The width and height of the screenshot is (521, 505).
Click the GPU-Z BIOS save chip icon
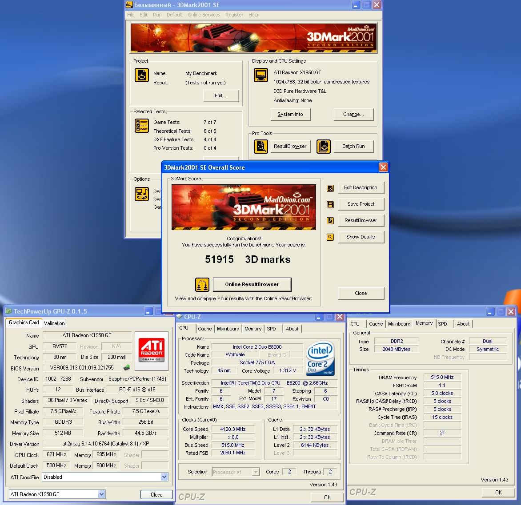coord(127,368)
